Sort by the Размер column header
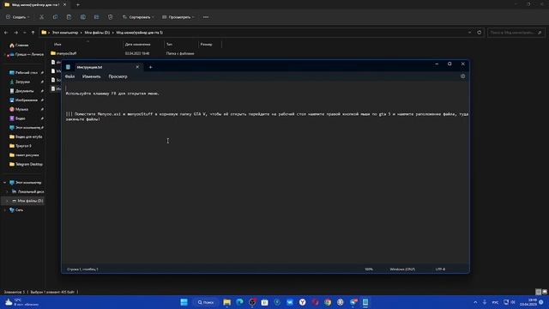 [206, 45]
